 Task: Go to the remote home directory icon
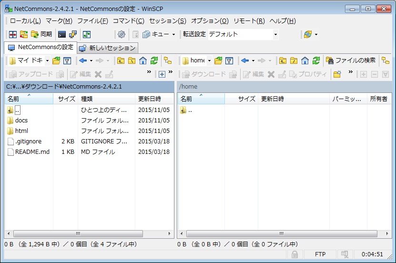click(x=305, y=61)
